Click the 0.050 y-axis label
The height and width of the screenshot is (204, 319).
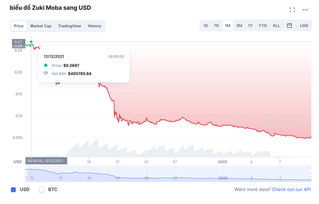click(x=17, y=138)
